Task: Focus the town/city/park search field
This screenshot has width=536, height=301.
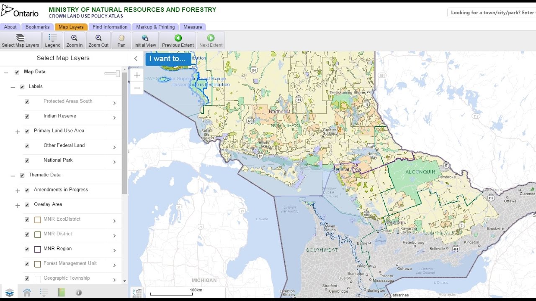Action: 492,13
